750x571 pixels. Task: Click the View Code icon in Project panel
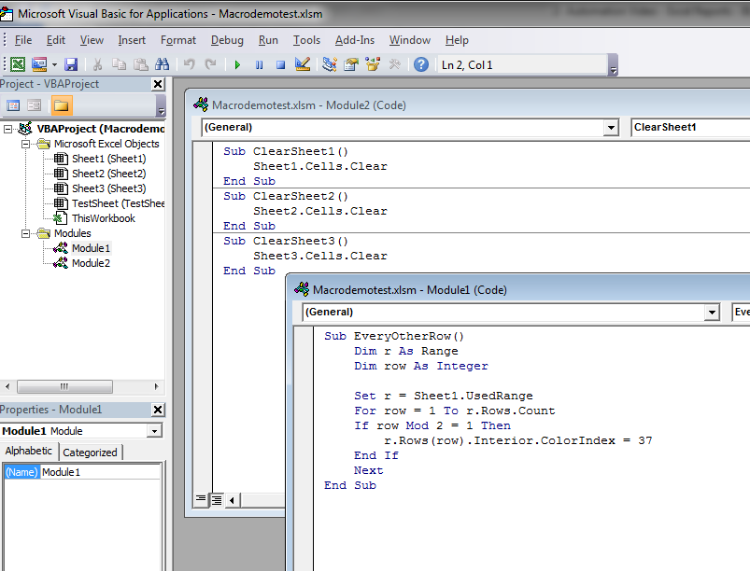(x=13, y=105)
